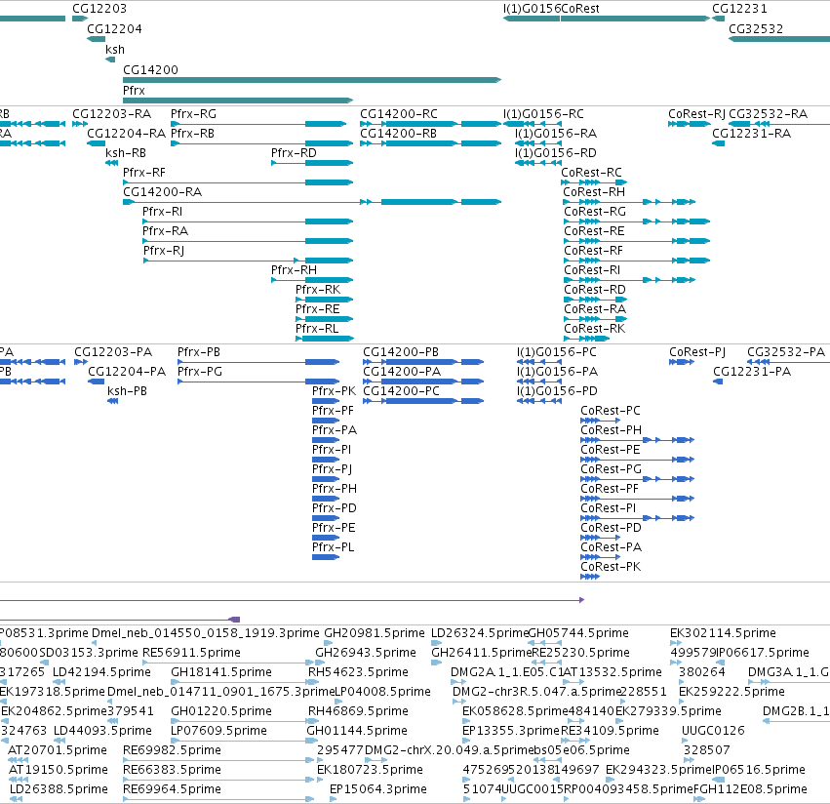The height and width of the screenshot is (804, 830).
Task: Select transcript CG12231-RA
Action: (x=718, y=143)
